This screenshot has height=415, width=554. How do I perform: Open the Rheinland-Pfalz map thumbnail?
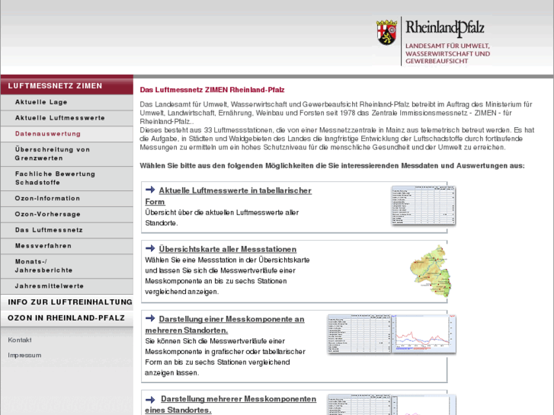431,271
